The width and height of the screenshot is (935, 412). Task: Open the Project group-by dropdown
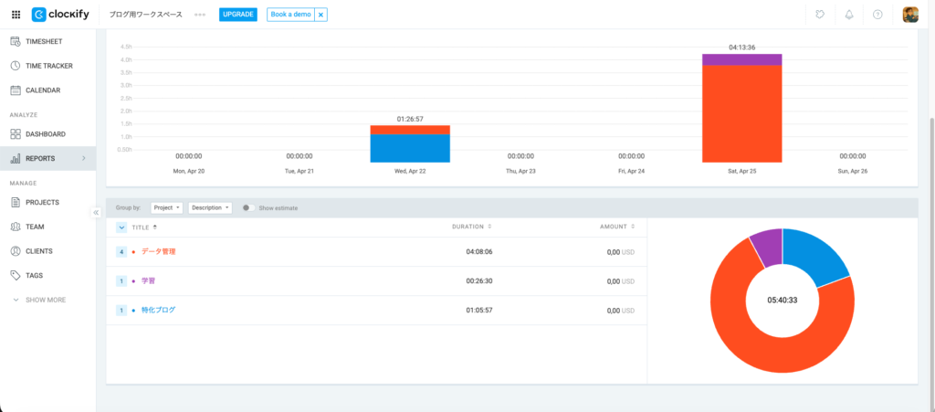pos(166,208)
